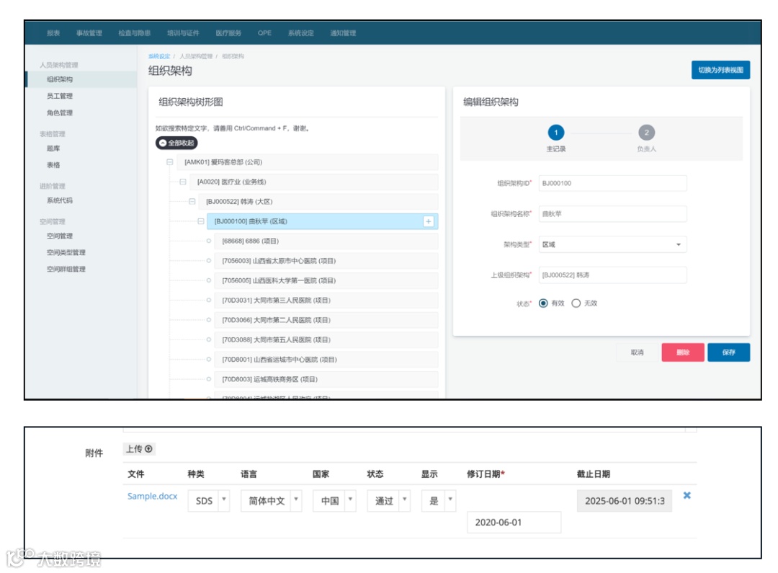Collapse the [A0020] 医疗业 node
The image size is (778, 573).
(182, 182)
